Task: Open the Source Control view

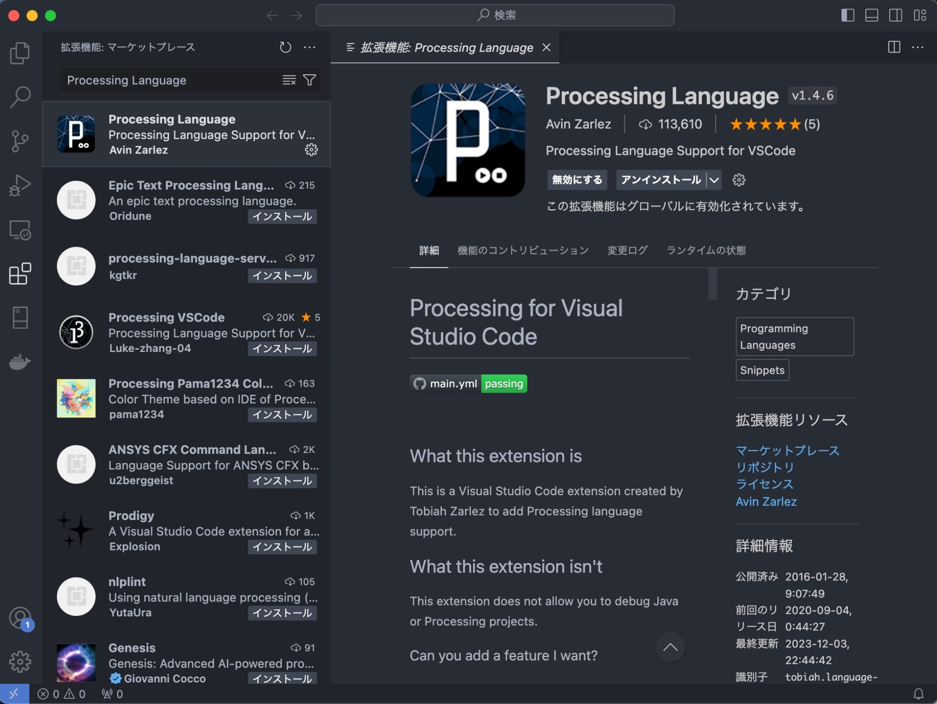Action: pyautogui.click(x=20, y=141)
